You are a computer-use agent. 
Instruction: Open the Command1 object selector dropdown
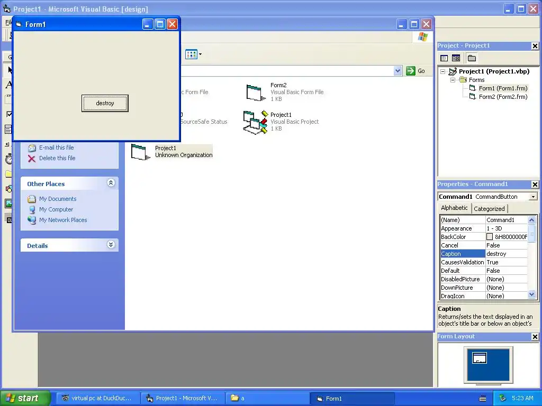534,197
